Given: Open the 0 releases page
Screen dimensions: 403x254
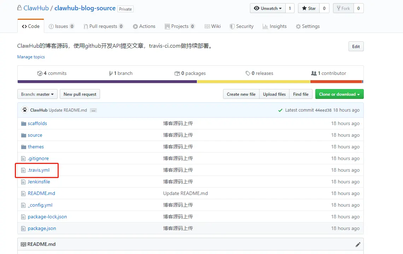Looking at the screenshot, I should [x=259, y=73].
